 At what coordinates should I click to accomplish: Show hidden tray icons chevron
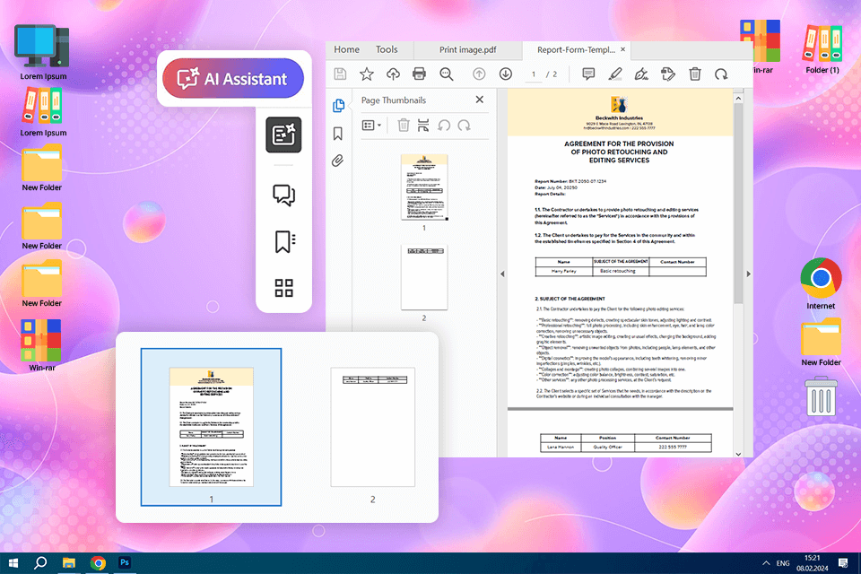click(765, 563)
